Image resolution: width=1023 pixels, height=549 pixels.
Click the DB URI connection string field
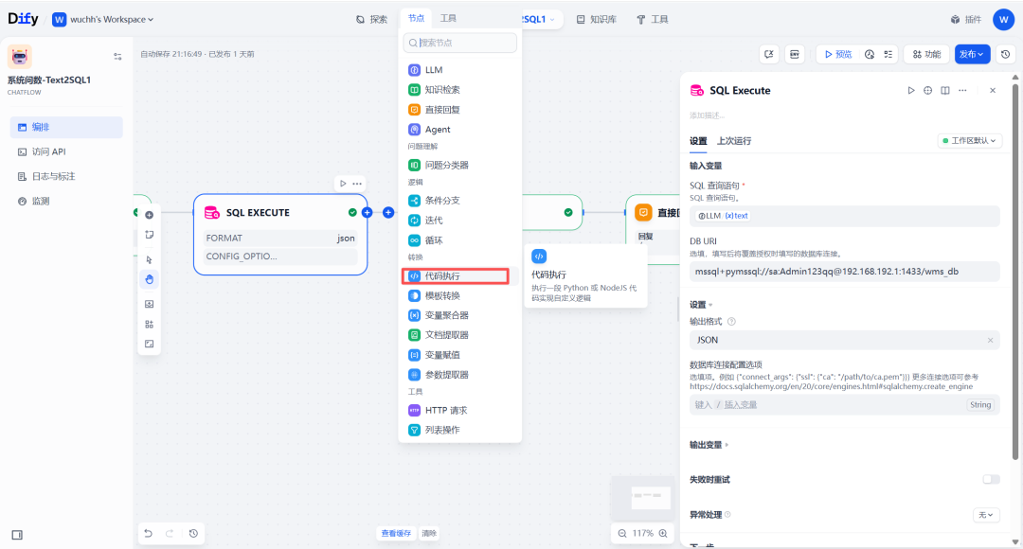pos(844,272)
